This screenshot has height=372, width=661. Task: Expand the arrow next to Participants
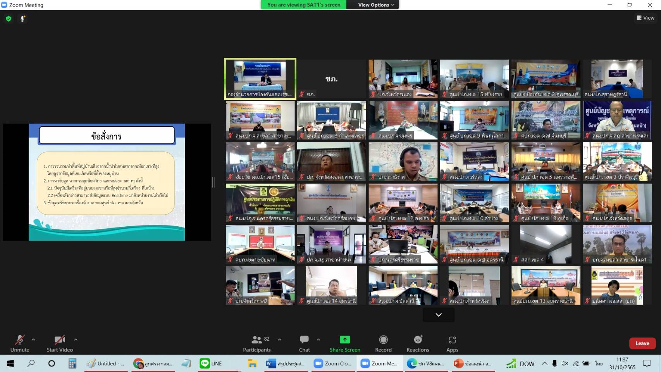tap(279, 339)
